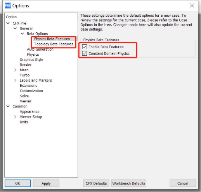
Task: Select the Turbo options entry
Action: (x=25, y=75)
